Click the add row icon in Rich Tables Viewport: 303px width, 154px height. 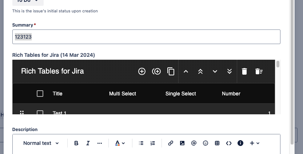(x=142, y=71)
